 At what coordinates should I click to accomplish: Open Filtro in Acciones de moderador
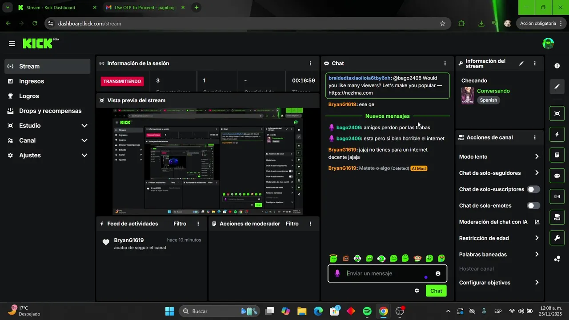(292, 224)
